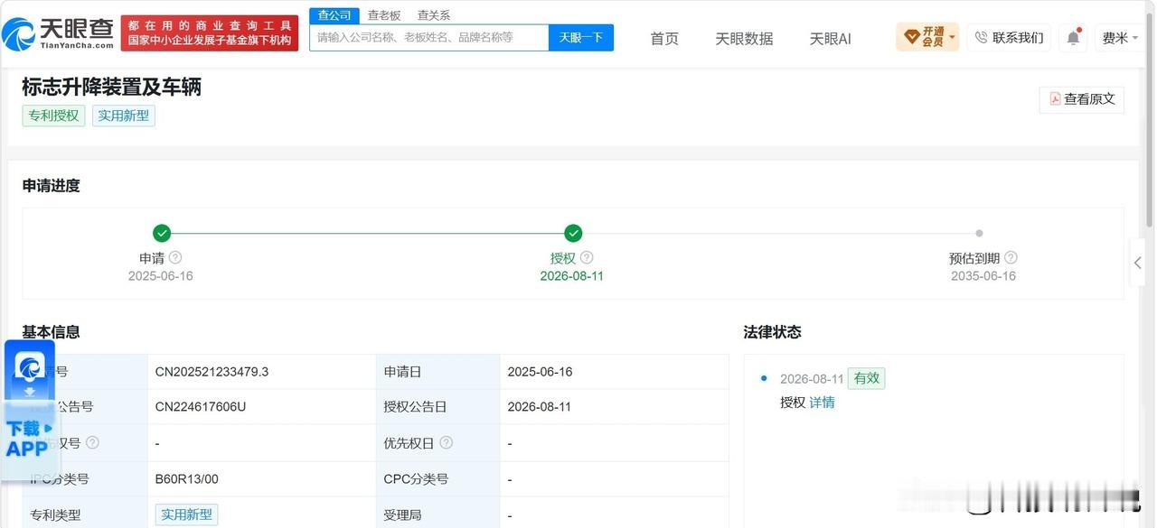Click the 实用新型 tag in 专利类型 row
This screenshot has height=528, width=1157.
[x=186, y=514]
